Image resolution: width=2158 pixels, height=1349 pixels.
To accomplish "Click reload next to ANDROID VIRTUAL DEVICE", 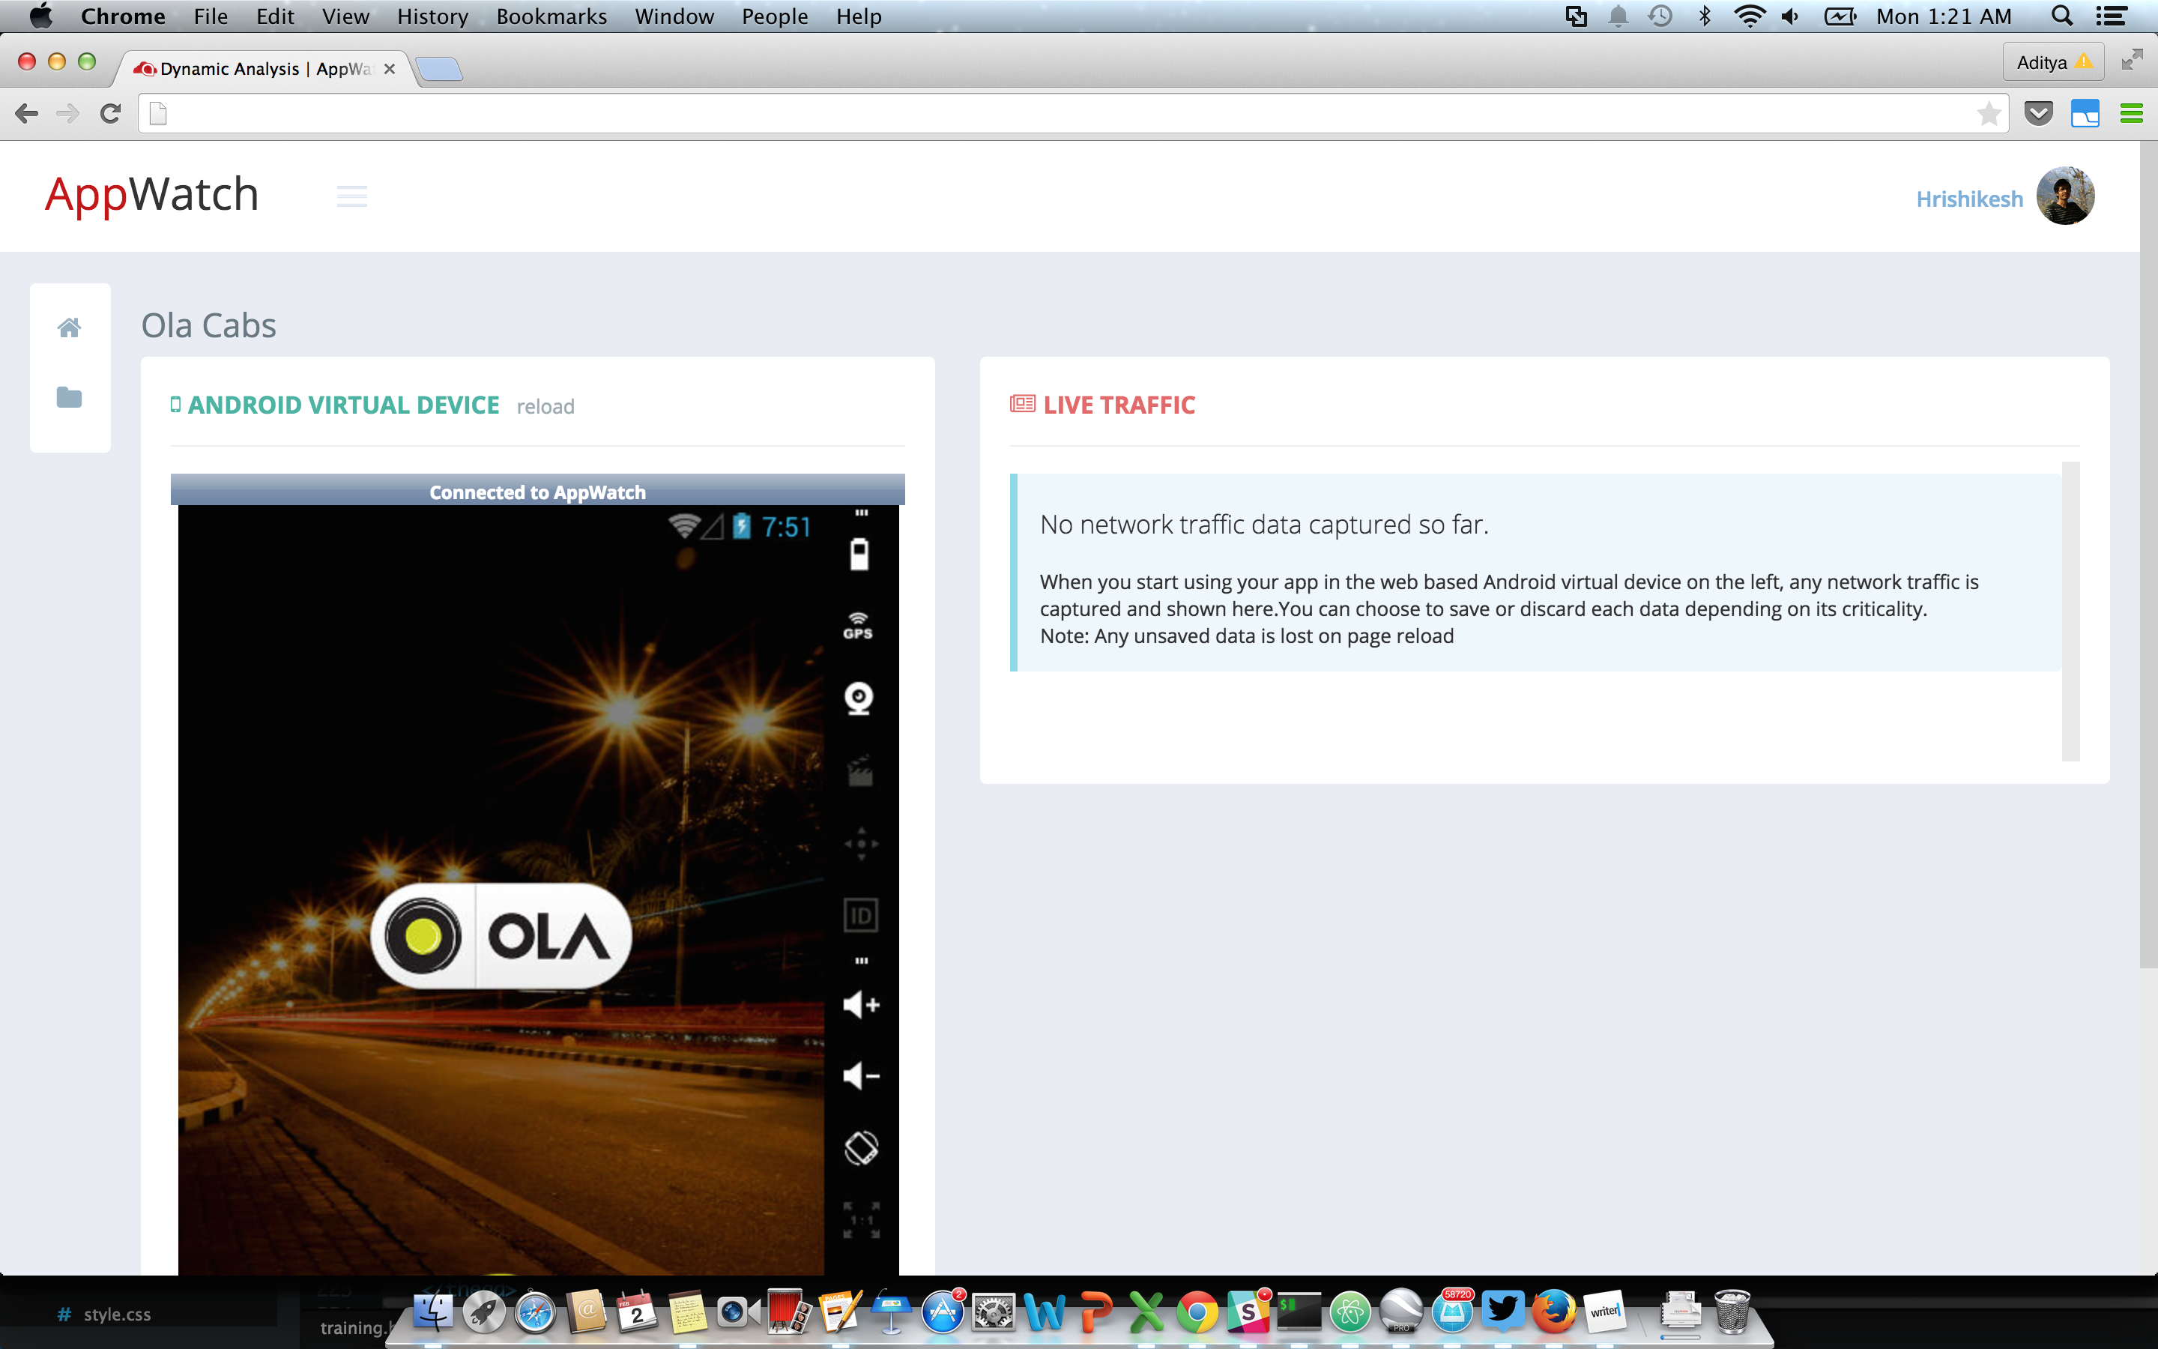I will tap(545, 405).
